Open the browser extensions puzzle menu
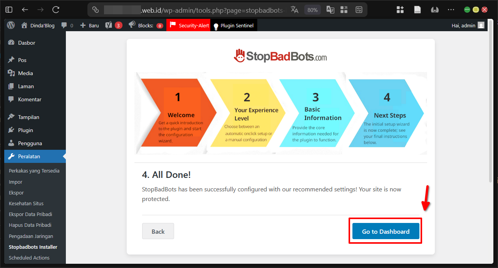The width and height of the screenshot is (498, 268). click(x=400, y=9)
